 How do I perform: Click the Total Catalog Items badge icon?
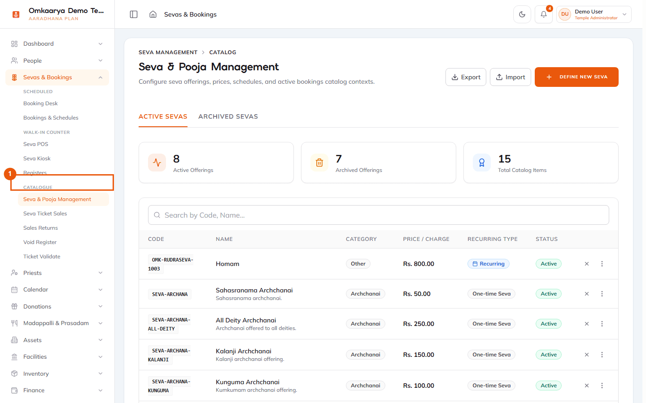pos(482,163)
